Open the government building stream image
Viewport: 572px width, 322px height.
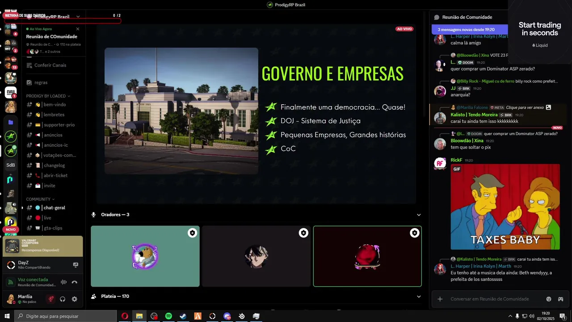coord(181,111)
